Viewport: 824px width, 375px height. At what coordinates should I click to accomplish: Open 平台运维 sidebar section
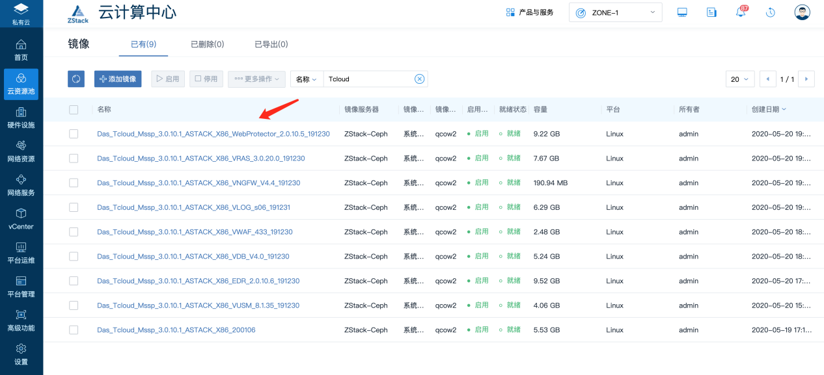(x=21, y=253)
